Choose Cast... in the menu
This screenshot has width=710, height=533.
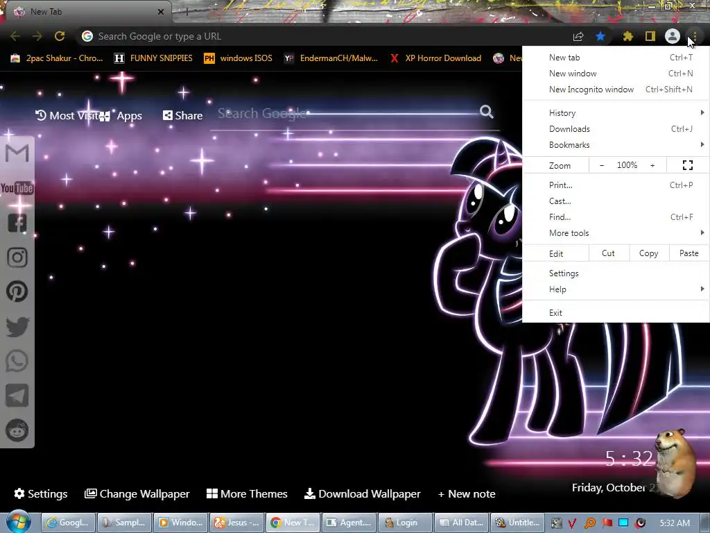pos(616,201)
